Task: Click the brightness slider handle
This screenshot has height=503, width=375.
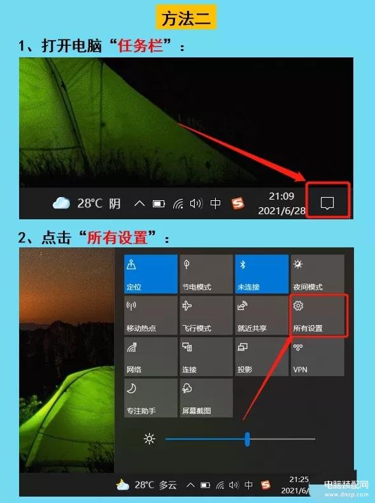Action: (247, 439)
